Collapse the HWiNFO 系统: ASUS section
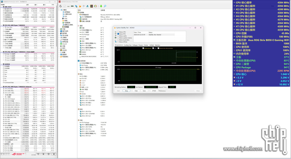This screenshot has width=291, height=159. pos(1,7)
